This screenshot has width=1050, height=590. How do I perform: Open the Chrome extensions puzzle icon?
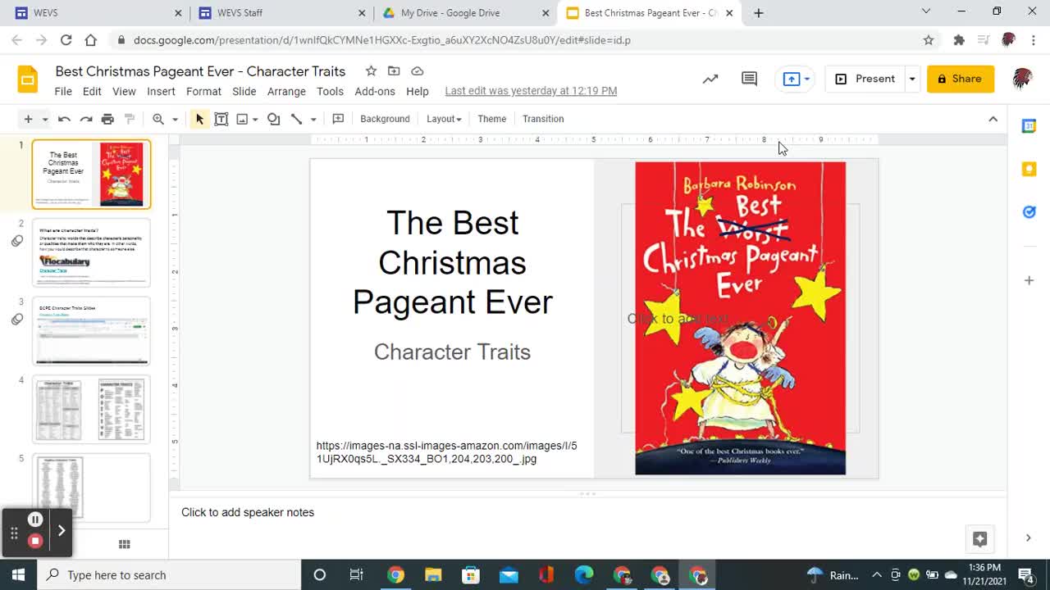(x=959, y=39)
